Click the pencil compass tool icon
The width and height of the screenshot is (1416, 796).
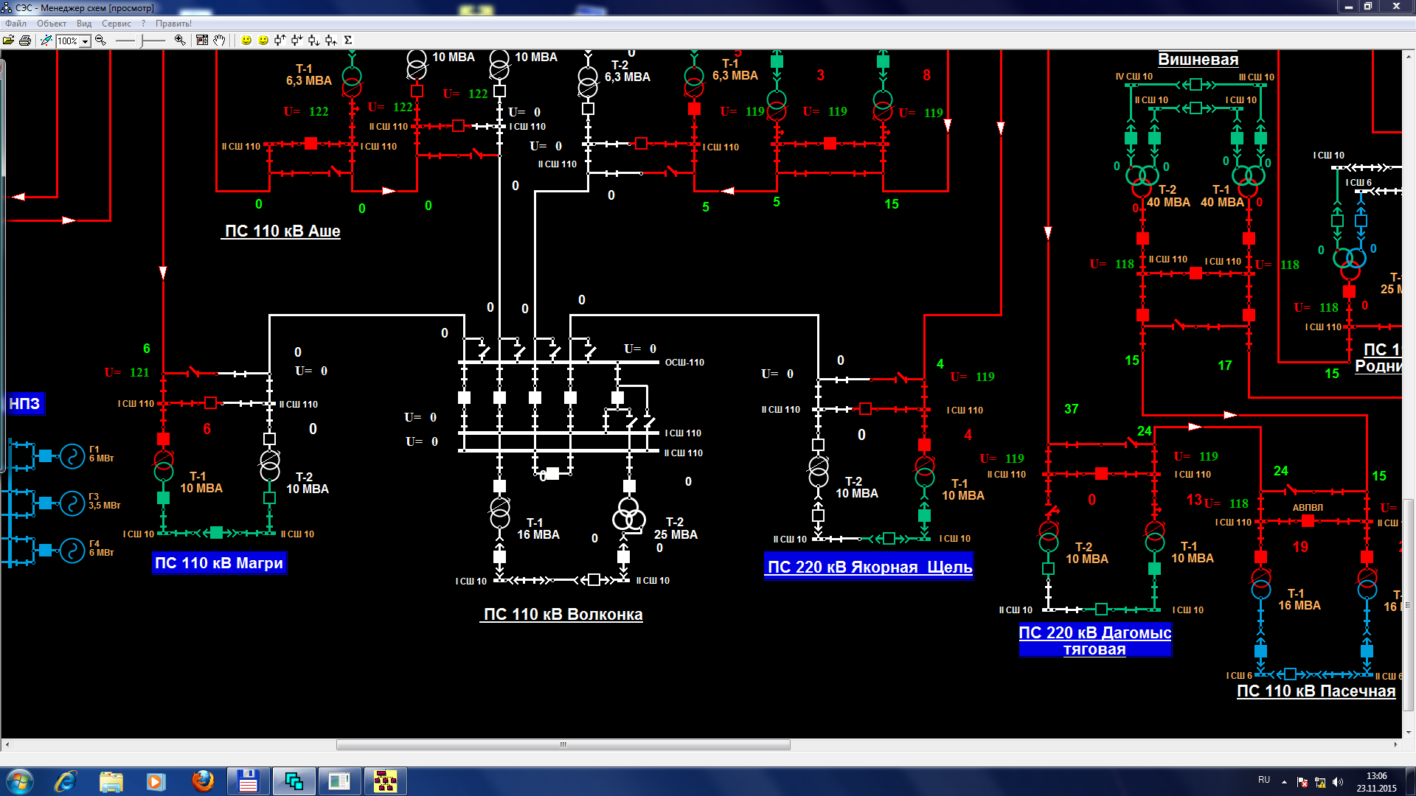pyautogui.click(x=46, y=41)
